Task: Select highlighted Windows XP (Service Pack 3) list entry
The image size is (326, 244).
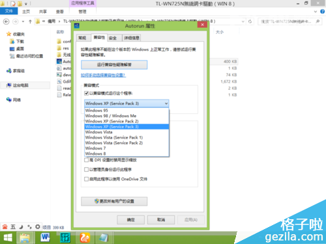Action: (x=126, y=127)
